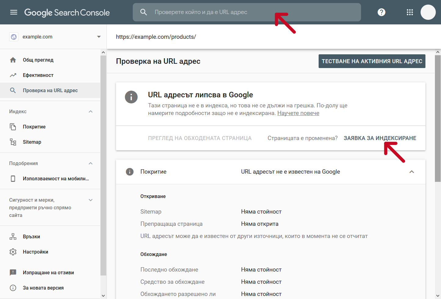This screenshot has height=299, width=441.
Task: Click the gear icon for Настройки
Action: coord(13,252)
